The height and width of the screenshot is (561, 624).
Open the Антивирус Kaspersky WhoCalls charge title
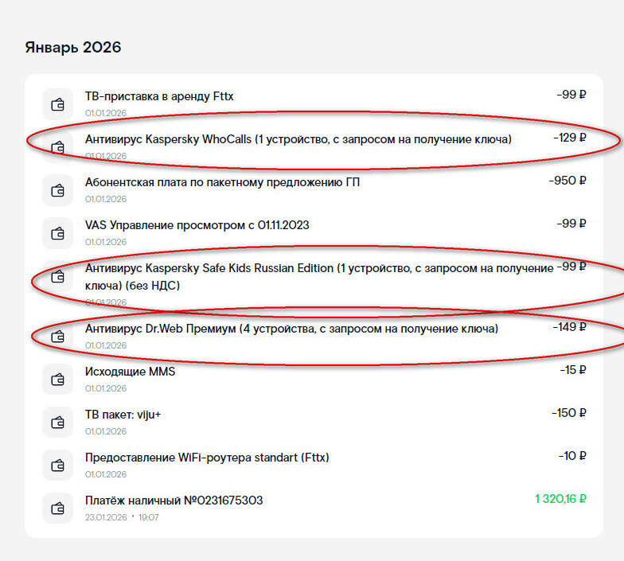tap(298, 139)
